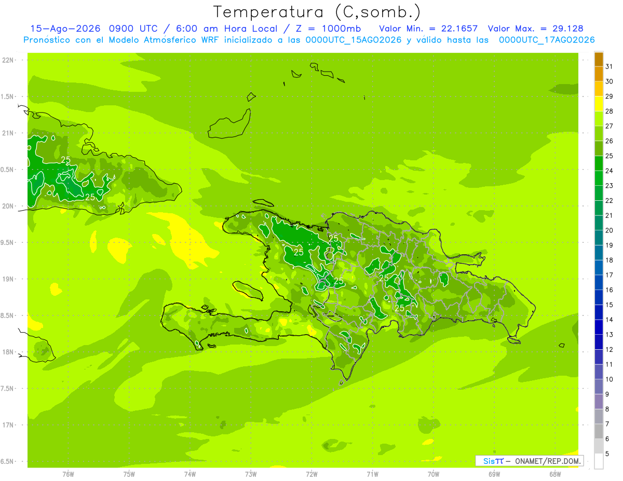Screen dimensions: 623x481
Task: Click the 0000UTC_17AGO2026 valid-until timestamp
Action: point(547,40)
